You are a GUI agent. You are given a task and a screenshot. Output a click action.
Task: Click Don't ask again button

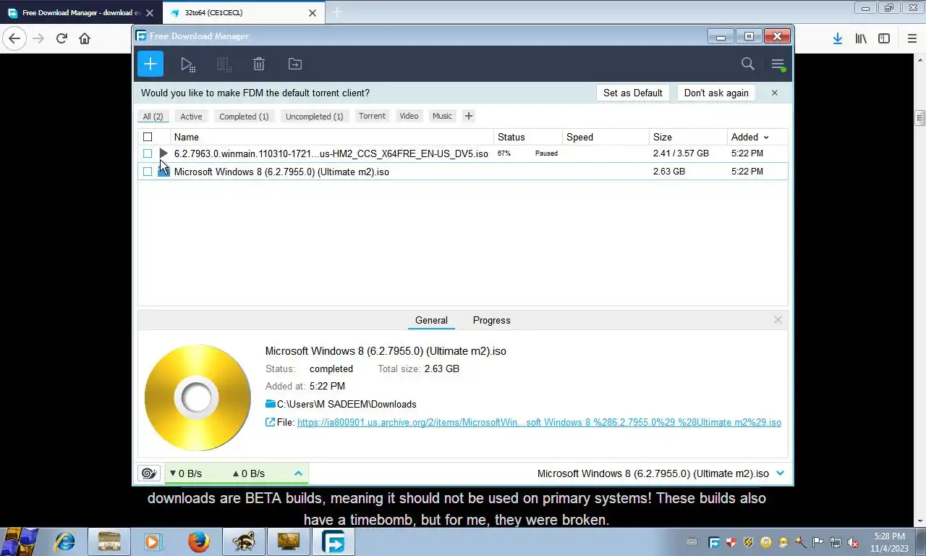716,93
